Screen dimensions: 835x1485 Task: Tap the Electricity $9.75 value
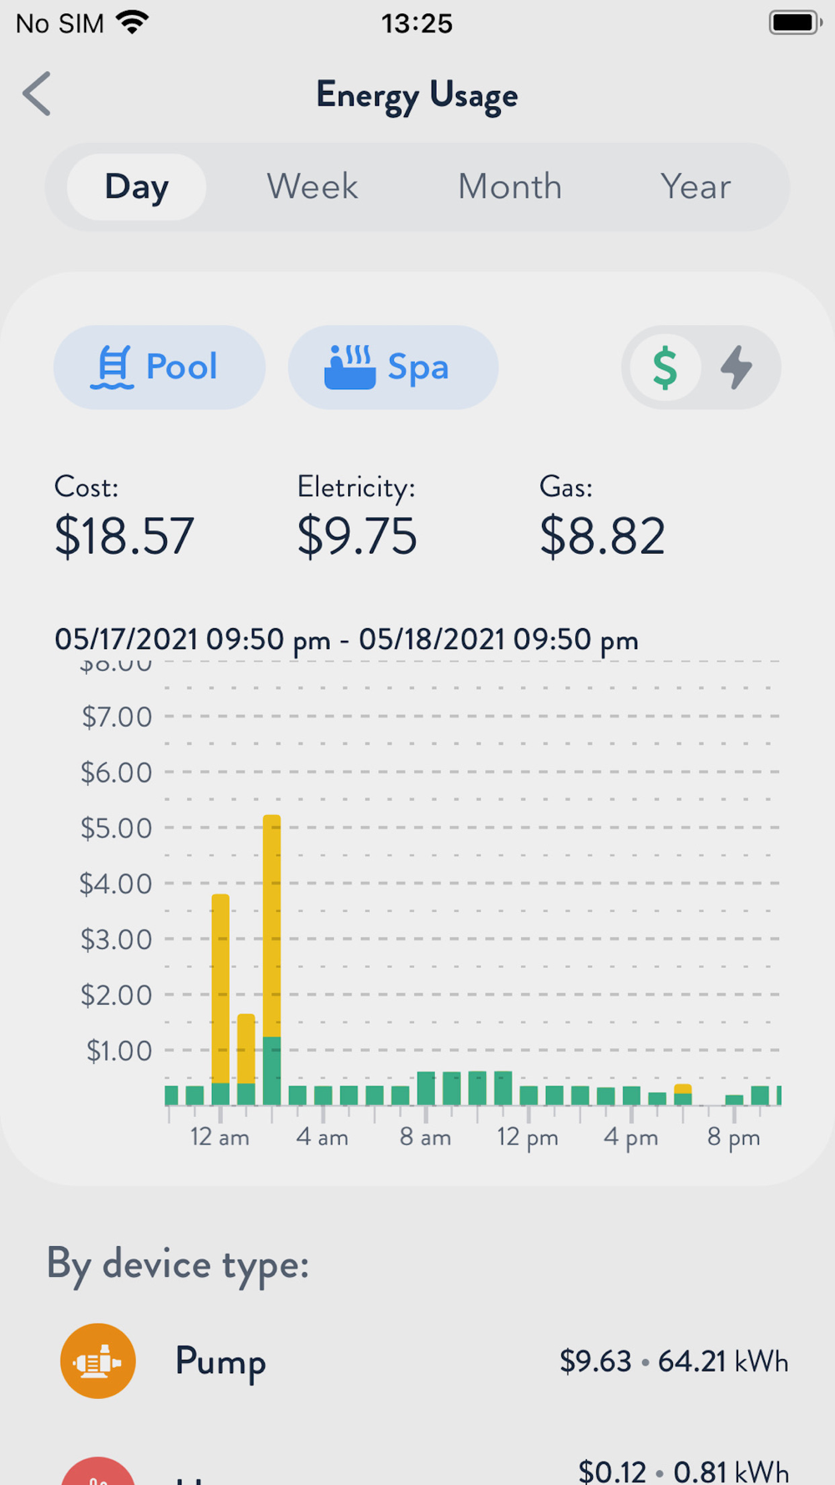pos(357,535)
